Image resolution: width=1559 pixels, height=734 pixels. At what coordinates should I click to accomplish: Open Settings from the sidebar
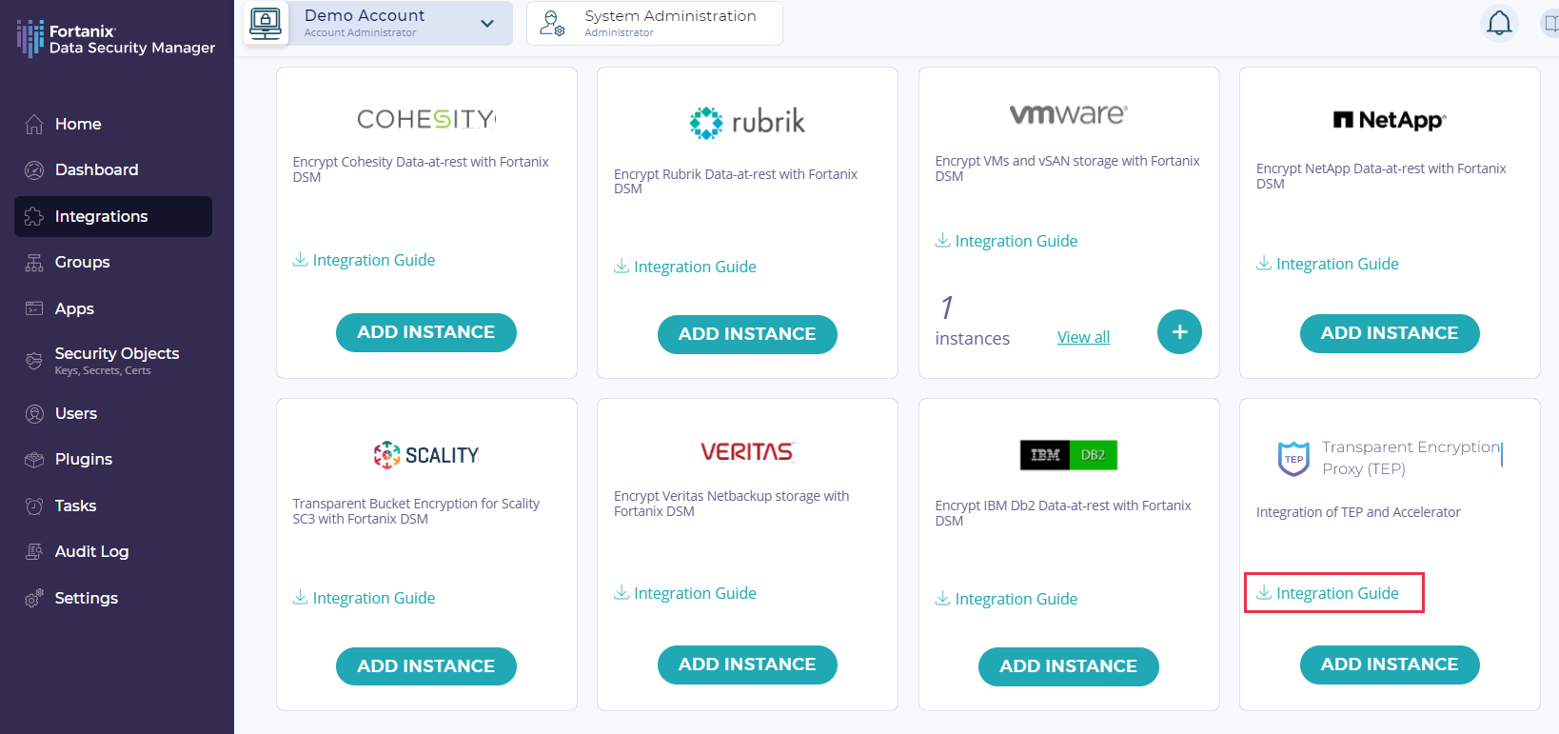pyautogui.click(x=86, y=598)
